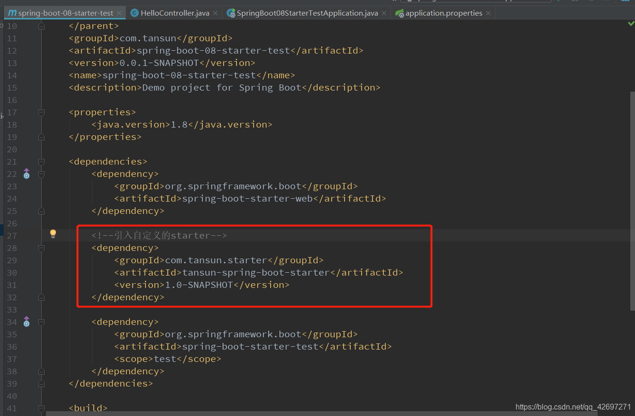
Task: Click the class icon on HelloController.java tab
Action: coord(135,13)
